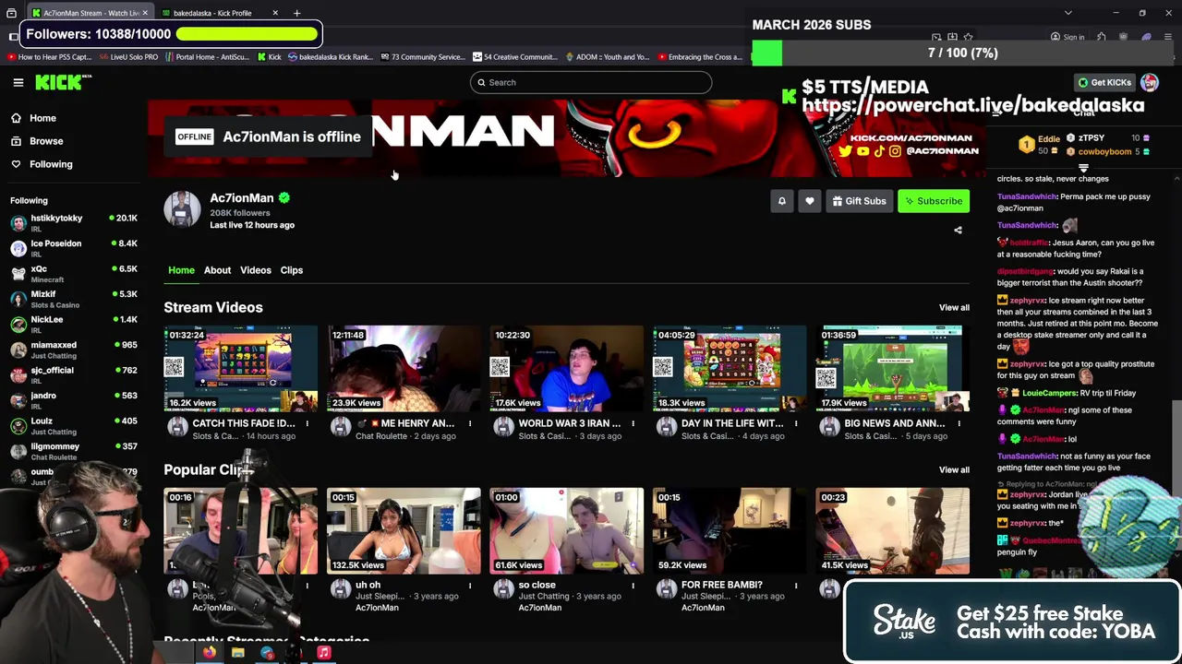1182x664 pixels.
Task: Click Ac7ionMan profile avatar
Action: (182, 209)
